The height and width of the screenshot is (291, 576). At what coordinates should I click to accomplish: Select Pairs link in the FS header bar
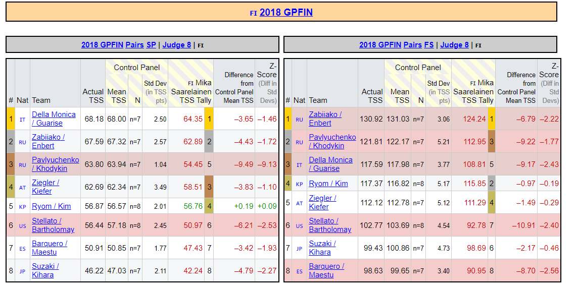412,44
